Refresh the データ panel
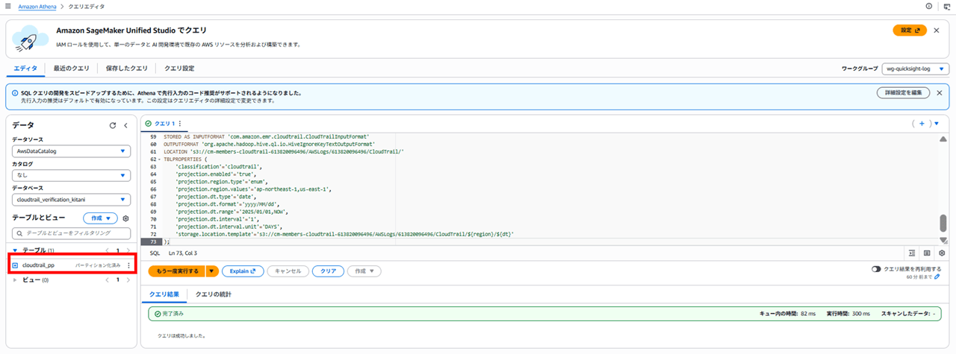The image size is (956, 354). pos(113,126)
